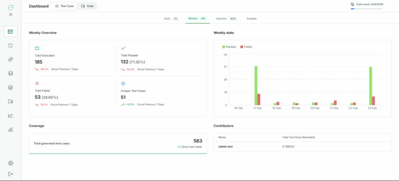Open the Custom tab
The width and height of the screenshot is (399, 181).
pos(251,19)
